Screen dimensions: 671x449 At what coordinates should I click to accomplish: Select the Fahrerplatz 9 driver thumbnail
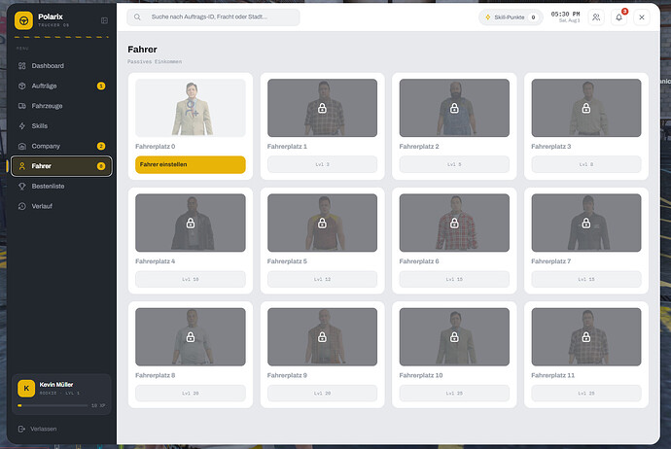(322, 337)
